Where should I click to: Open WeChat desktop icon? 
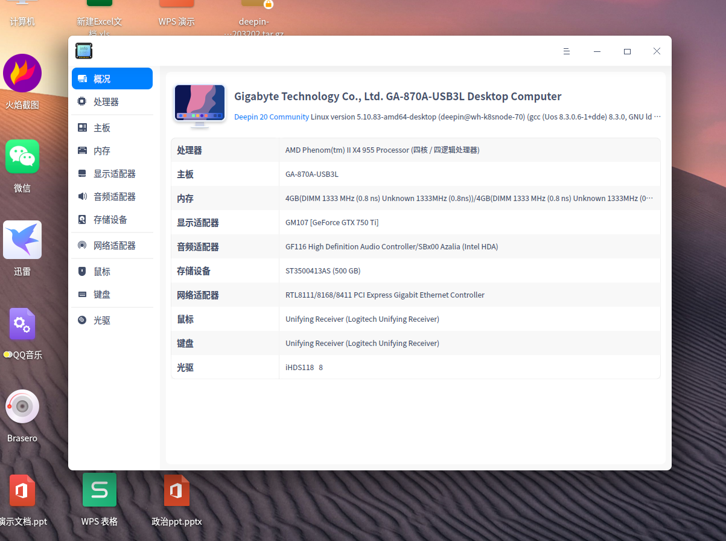coord(22,157)
